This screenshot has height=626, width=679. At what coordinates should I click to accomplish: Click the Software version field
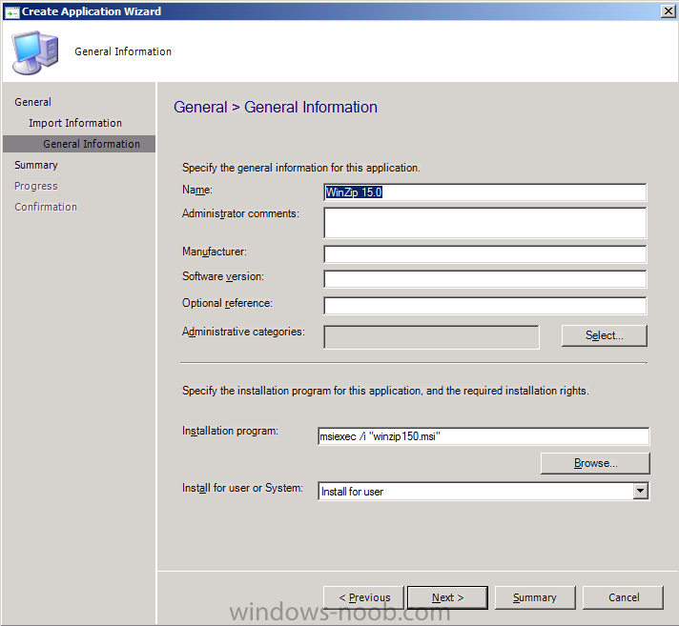point(485,279)
